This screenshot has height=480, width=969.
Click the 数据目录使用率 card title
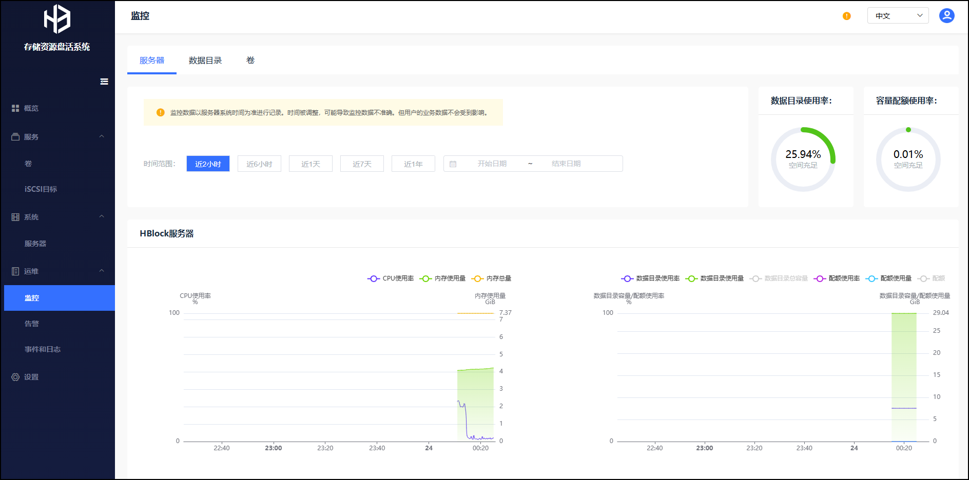(801, 101)
